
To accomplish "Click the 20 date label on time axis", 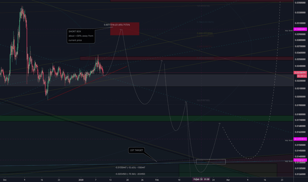I will tap(128, 180).
